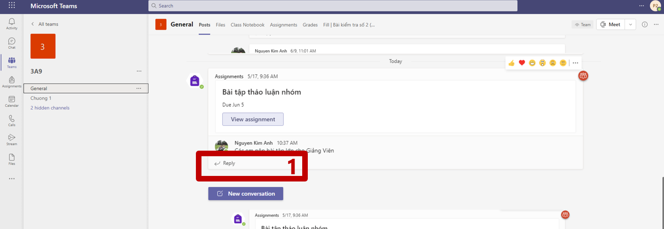Viewport: 664px width, 229px height.
Task: Open Files in the left sidebar
Action: point(12,159)
